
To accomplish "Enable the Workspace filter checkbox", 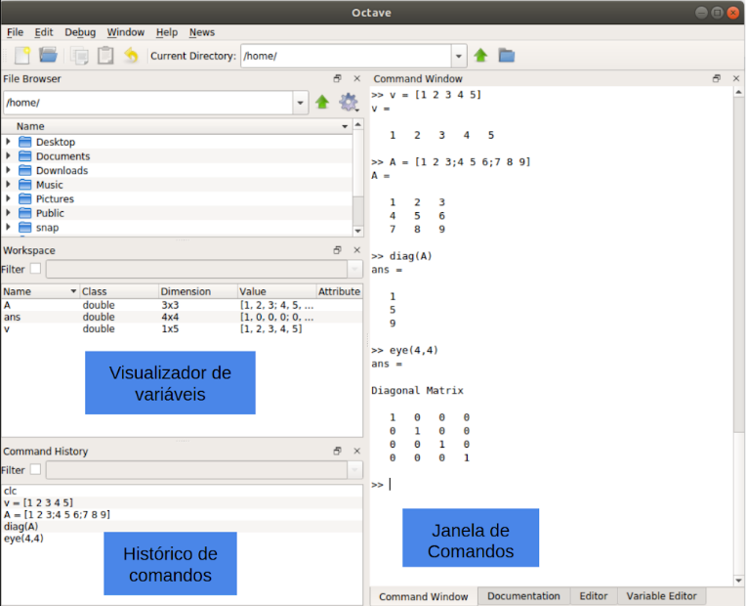I will [x=35, y=269].
